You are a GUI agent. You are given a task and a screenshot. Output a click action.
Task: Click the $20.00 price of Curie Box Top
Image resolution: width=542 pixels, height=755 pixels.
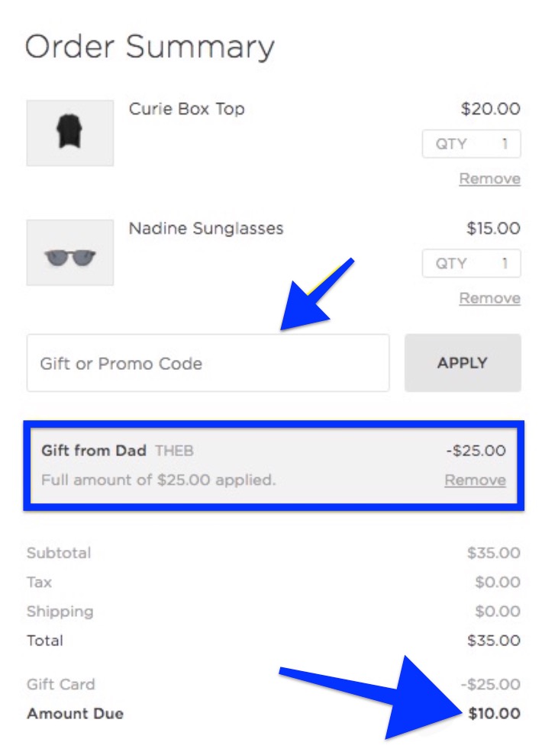pyautogui.click(x=490, y=109)
